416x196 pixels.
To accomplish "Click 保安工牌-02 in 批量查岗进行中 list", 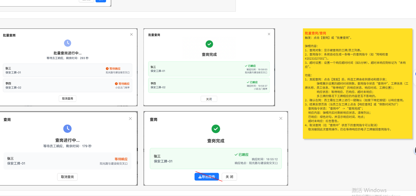I will [14, 88].
